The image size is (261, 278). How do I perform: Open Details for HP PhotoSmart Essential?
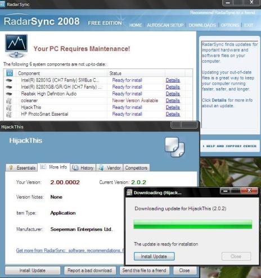[x=173, y=114]
